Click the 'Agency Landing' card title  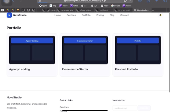pos(19,69)
